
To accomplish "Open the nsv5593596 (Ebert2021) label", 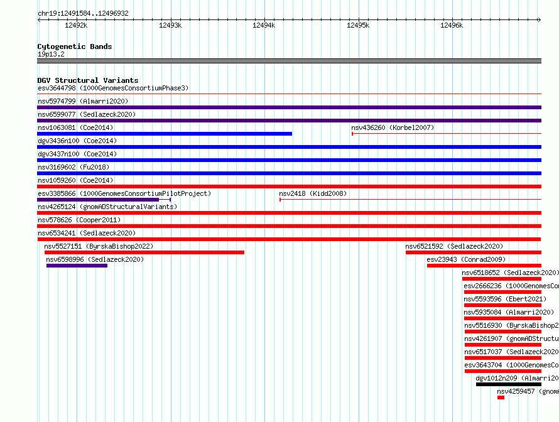I will (505, 299).
